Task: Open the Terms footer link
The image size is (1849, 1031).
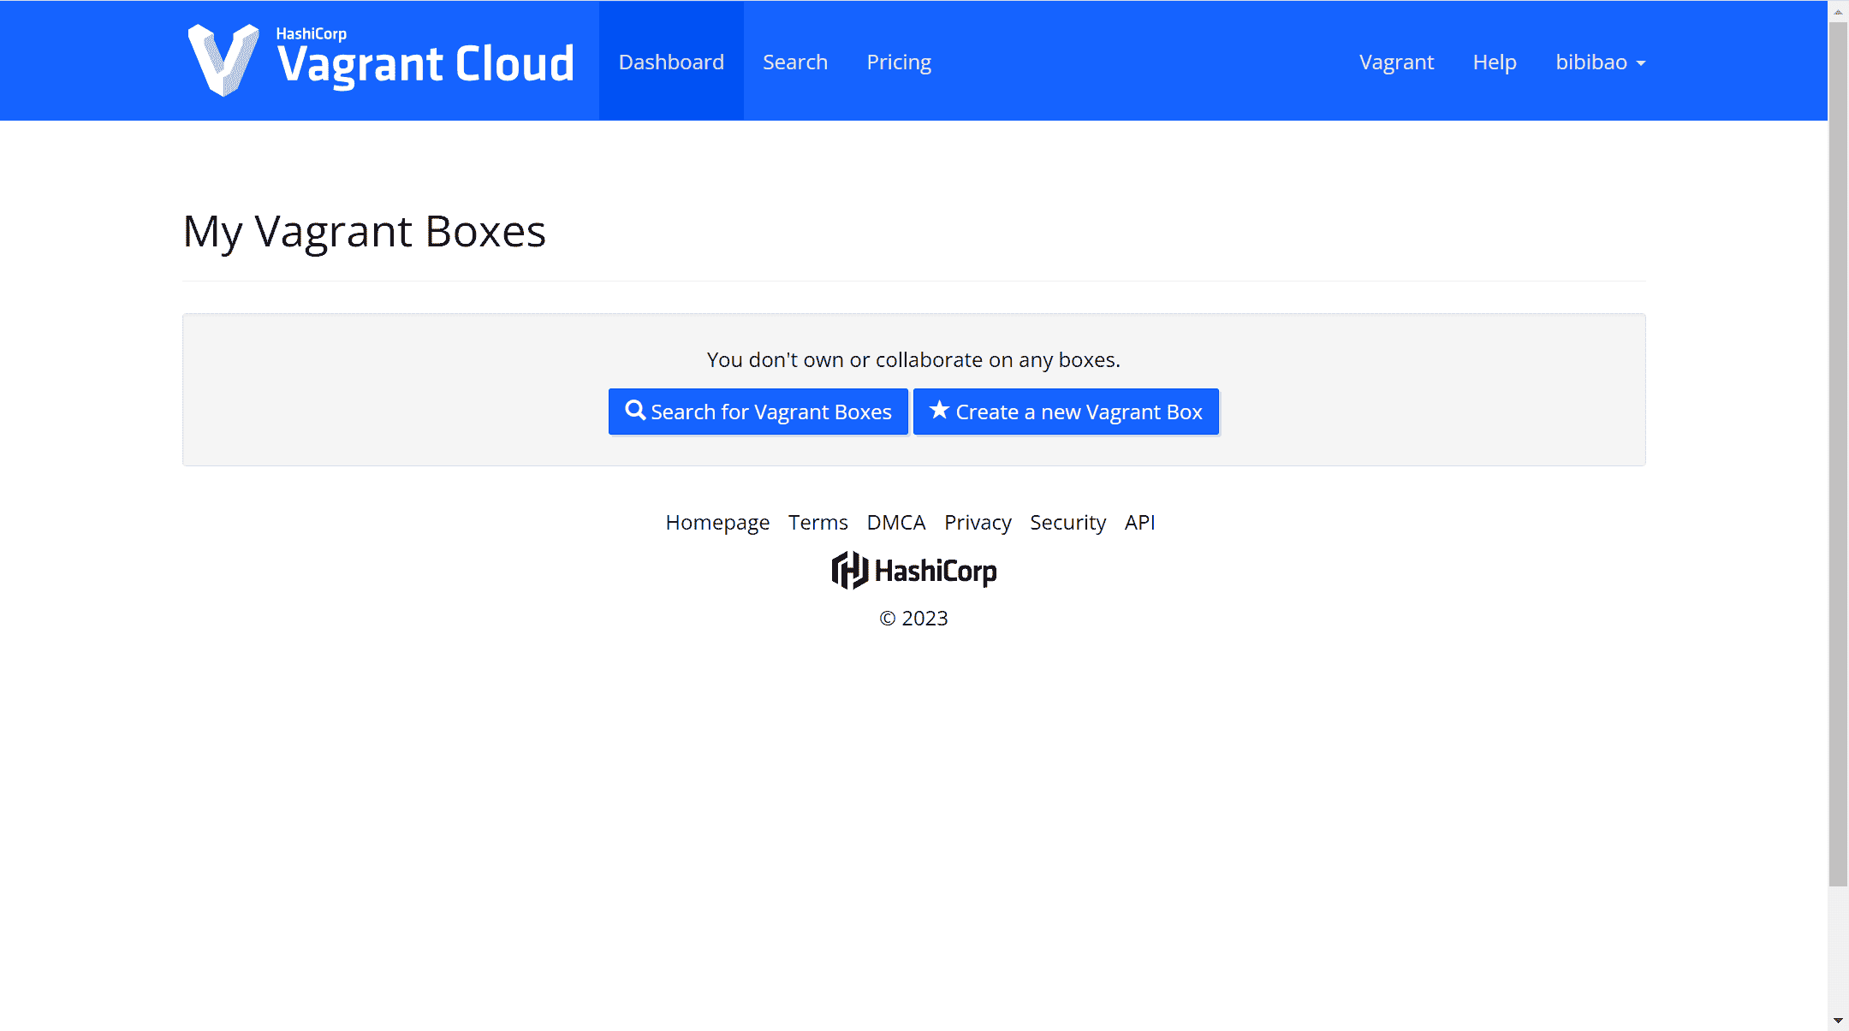Action: [x=818, y=522]
